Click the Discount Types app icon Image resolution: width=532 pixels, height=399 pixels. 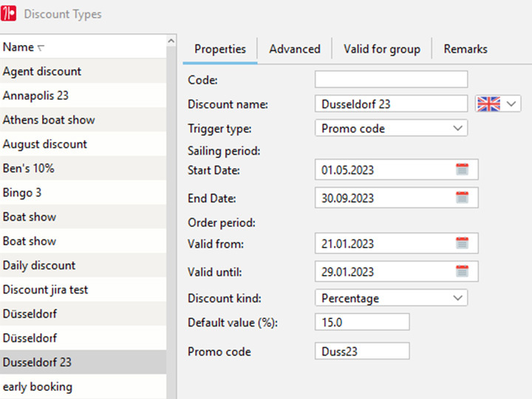(x=10, y=14)
